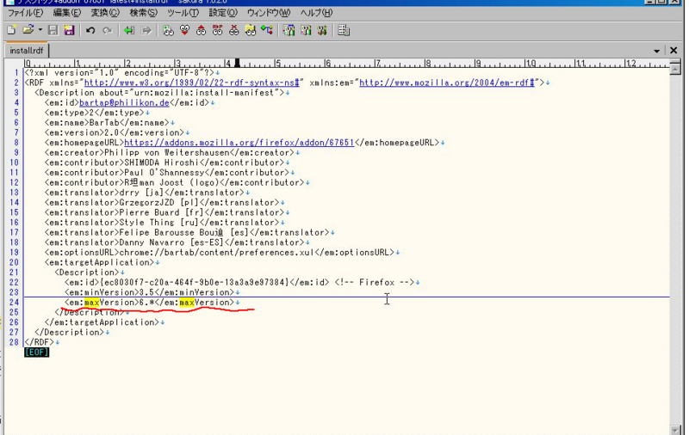Click 'Danny Navarro [es-ES]' translator text

(171, 242)
